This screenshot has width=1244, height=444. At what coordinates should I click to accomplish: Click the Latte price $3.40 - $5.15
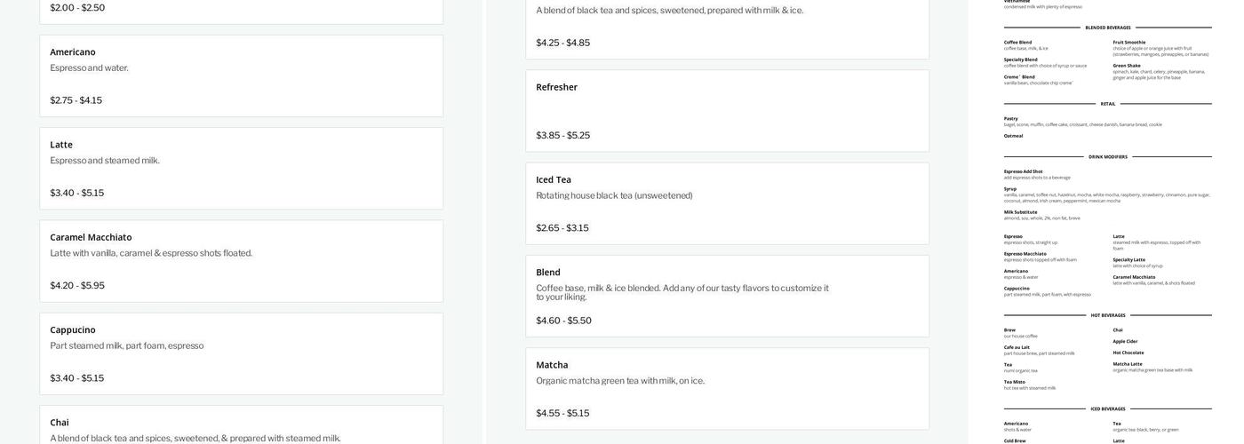click(76, 193)
